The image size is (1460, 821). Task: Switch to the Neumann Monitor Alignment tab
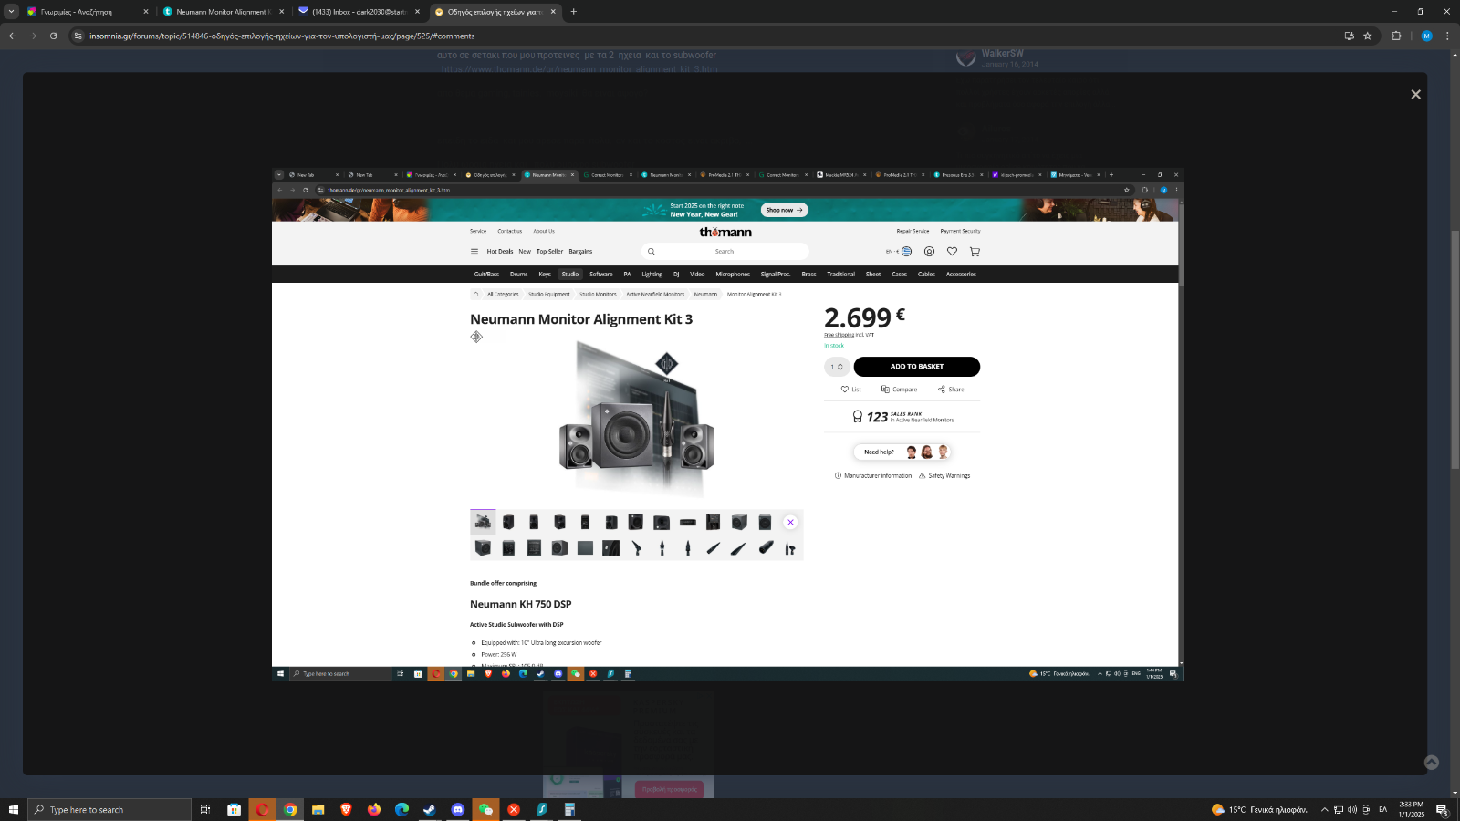point(223,12)
